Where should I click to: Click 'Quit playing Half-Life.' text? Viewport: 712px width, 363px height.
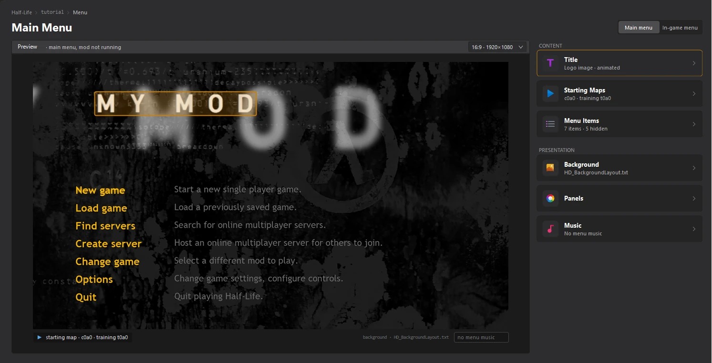pos(218,296)
